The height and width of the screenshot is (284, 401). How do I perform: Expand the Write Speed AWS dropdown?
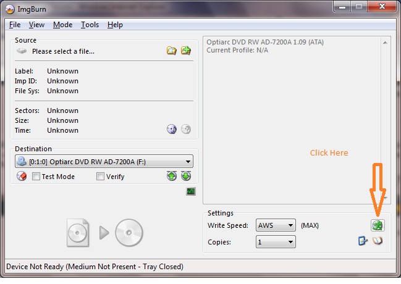click(276, 225)
